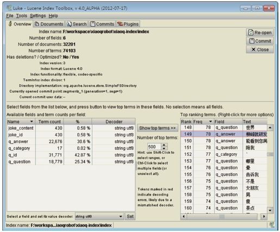Switch to the Plugins tab

pos(128,24)
